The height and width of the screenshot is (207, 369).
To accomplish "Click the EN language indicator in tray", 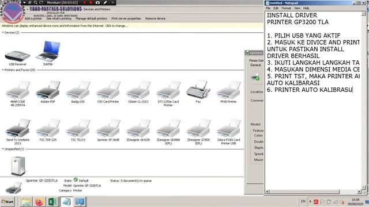I will click(303, 201).
